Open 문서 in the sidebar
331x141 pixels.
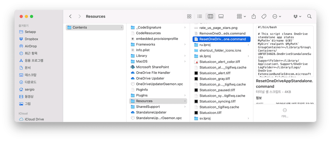(27, 68)
